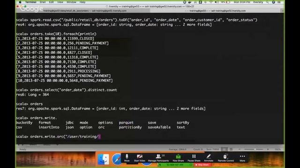Mute microphone in Zoom toolbar
This screenshot has height=168, width=300.
[127, 158]
